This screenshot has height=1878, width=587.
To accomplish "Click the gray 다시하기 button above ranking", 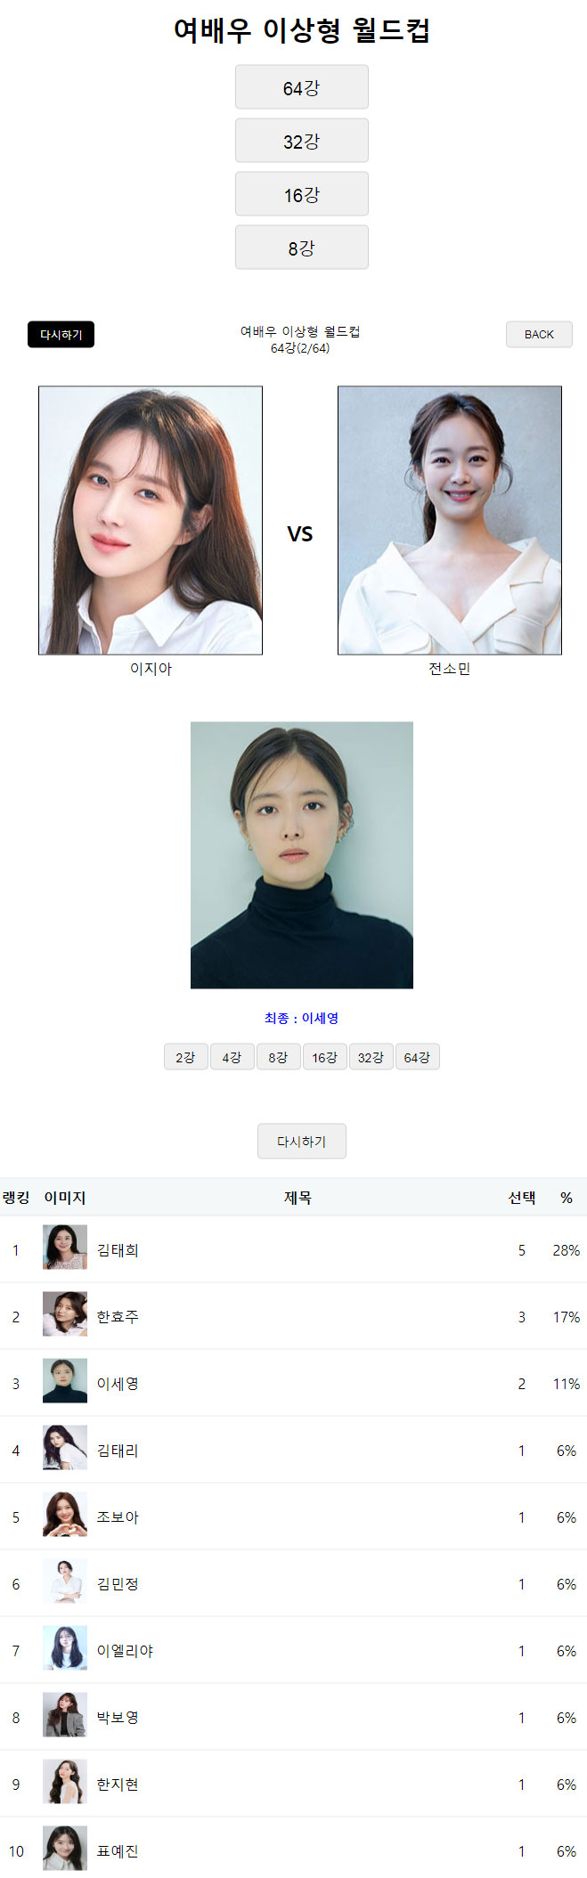I will coord(302,1142).
